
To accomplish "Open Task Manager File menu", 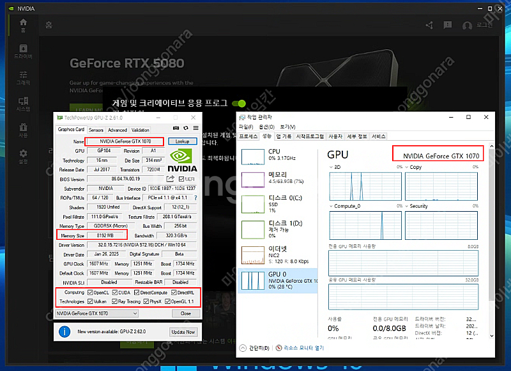I will click(246, 127).
